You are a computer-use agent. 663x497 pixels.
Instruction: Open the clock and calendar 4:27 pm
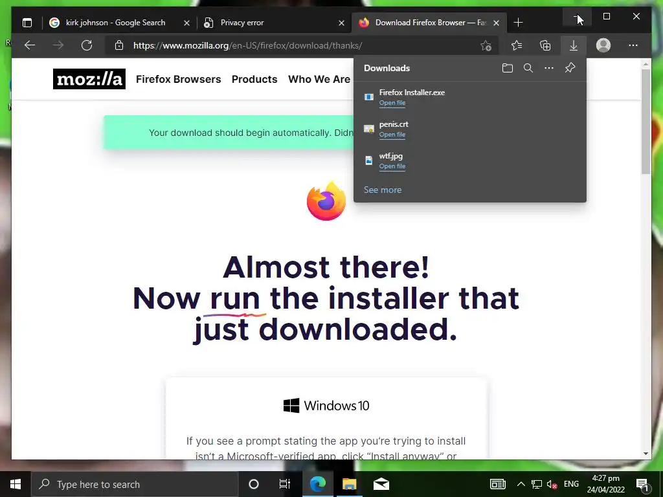(x=605, y=484)
